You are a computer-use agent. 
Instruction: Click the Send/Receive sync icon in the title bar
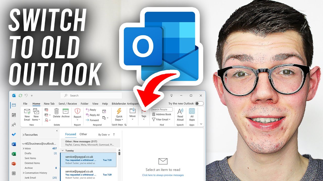tap(20, 96)
